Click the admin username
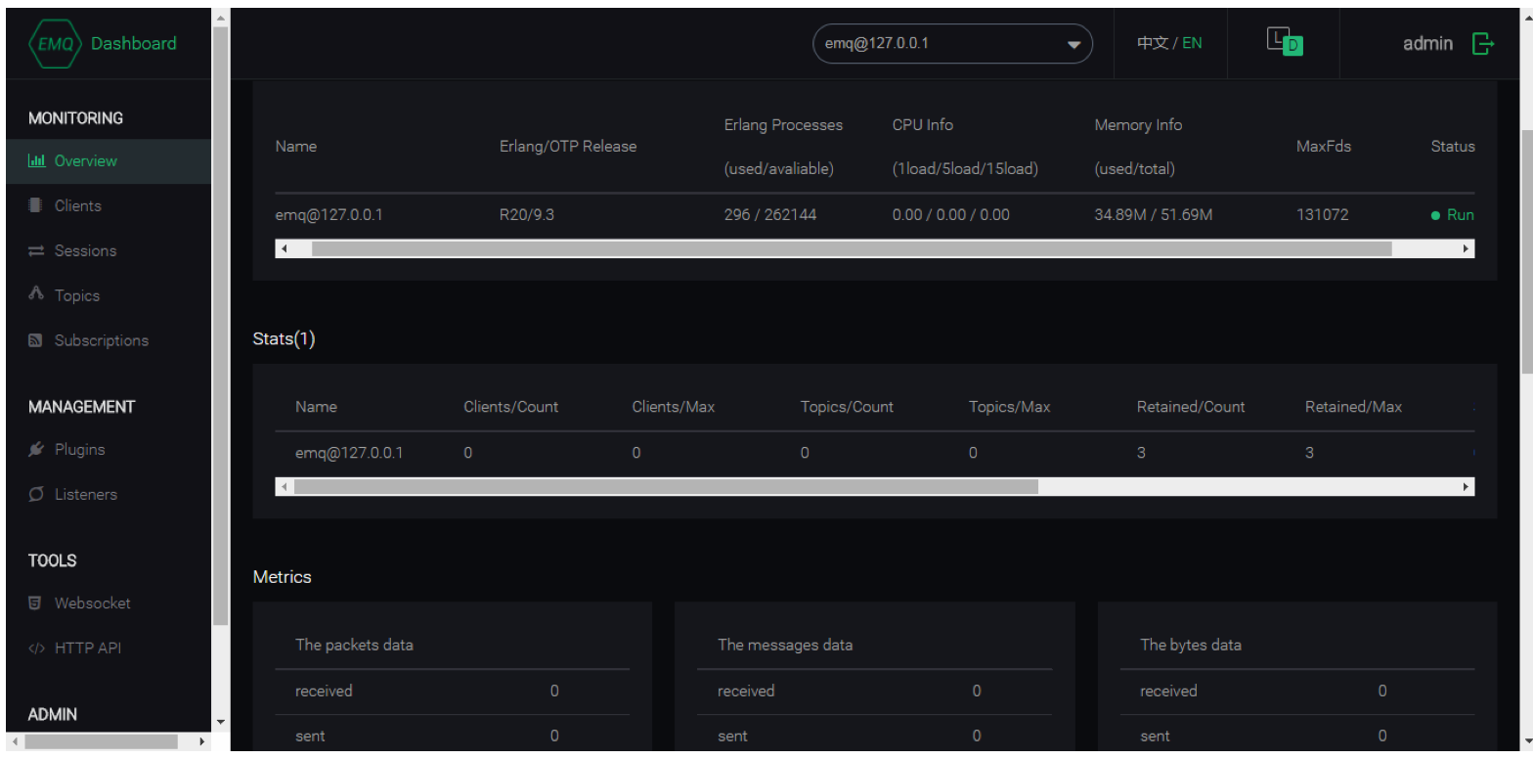Viewport: 1533px width, 759px height. coord(1428,44)
